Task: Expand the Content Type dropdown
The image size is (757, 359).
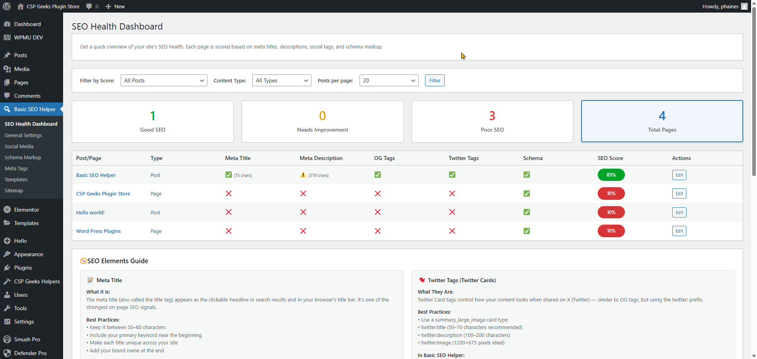Action: pos(282,80)
